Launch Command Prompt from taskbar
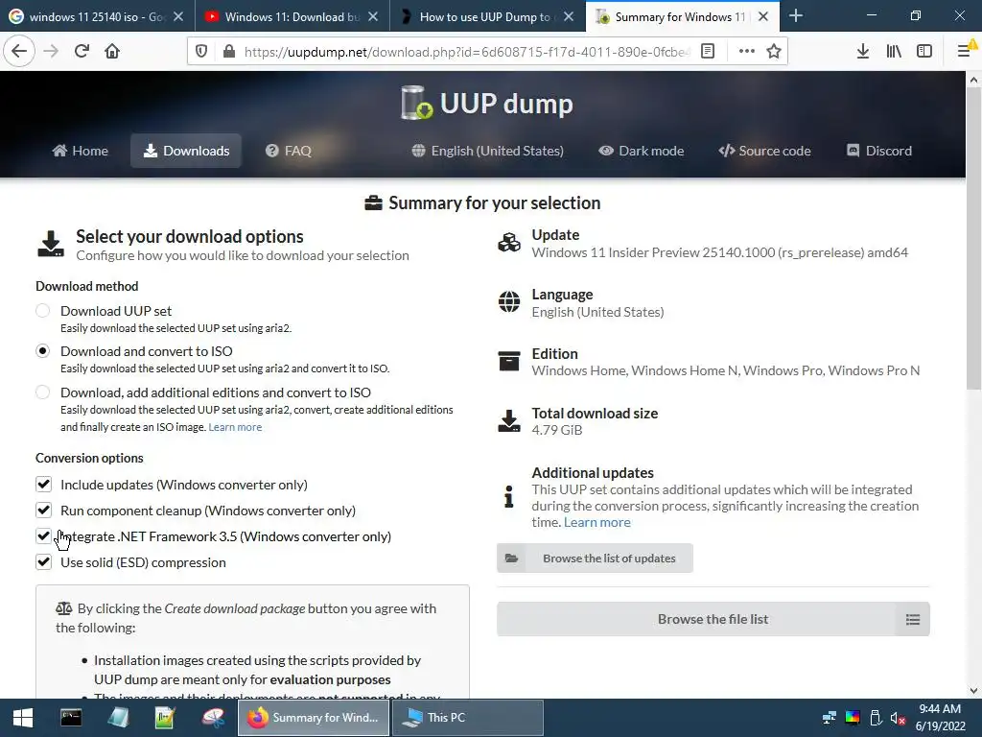Image resolution: width=982 pixels, height=737 pixels. pos(71,718)
